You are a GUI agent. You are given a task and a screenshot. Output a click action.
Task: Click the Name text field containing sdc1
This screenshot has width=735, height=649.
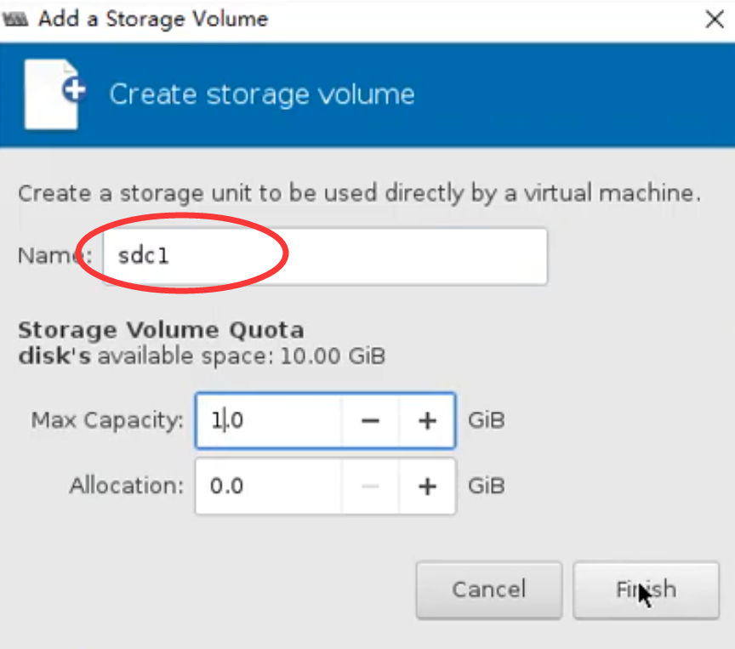323,256
